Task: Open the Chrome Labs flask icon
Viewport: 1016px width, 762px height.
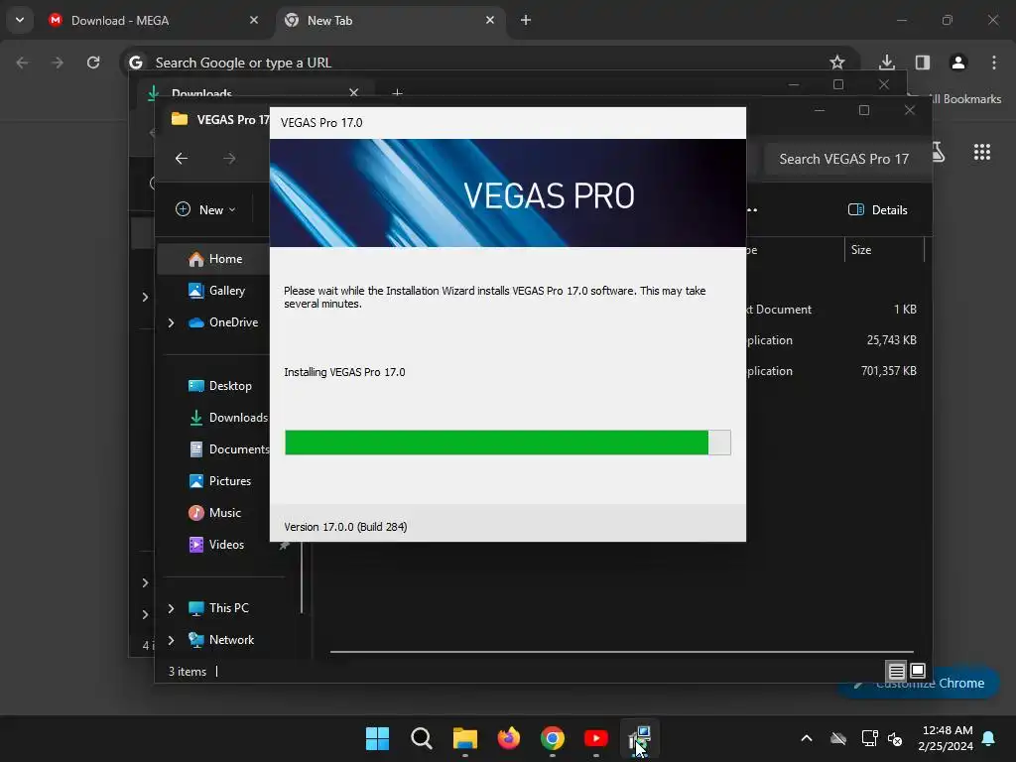Action: [x=939, y=152]
